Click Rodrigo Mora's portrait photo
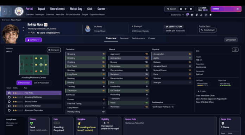245x135 pixels. [10, 34]
